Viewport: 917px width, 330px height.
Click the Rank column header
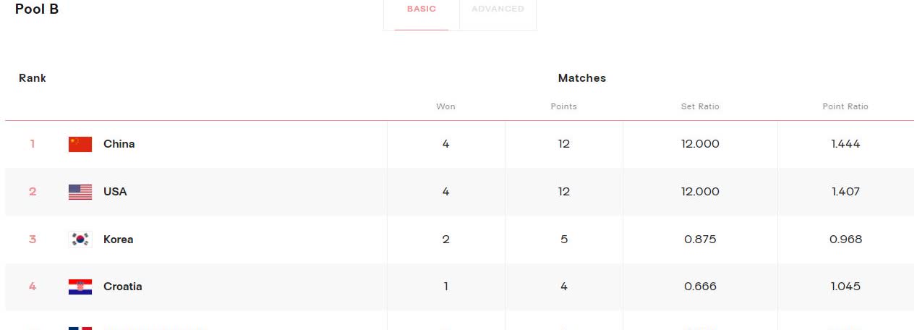[x=33, y=78]
